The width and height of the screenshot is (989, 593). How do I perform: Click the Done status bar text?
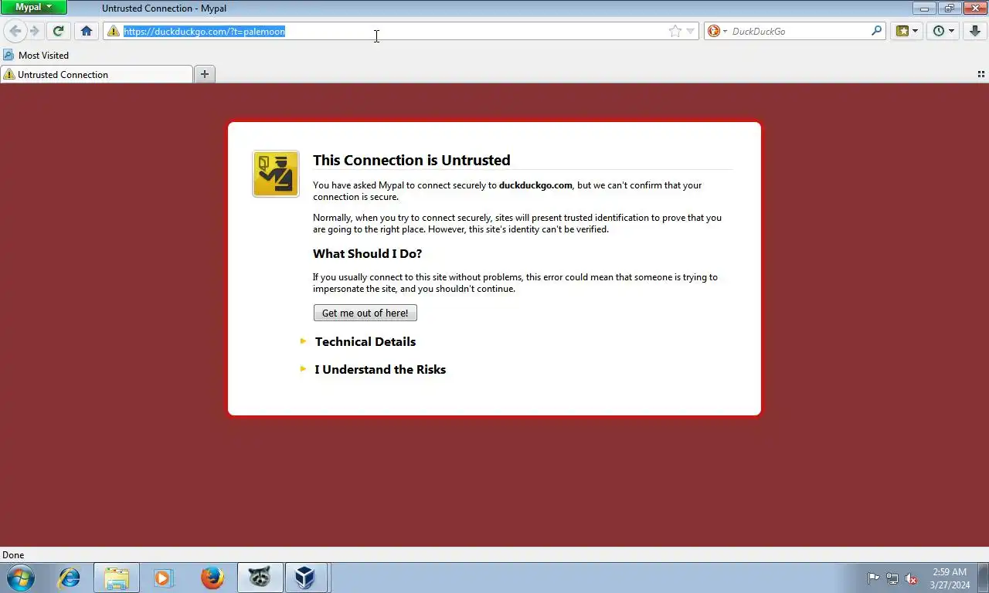pyautogui.click(x=13, y=554)
